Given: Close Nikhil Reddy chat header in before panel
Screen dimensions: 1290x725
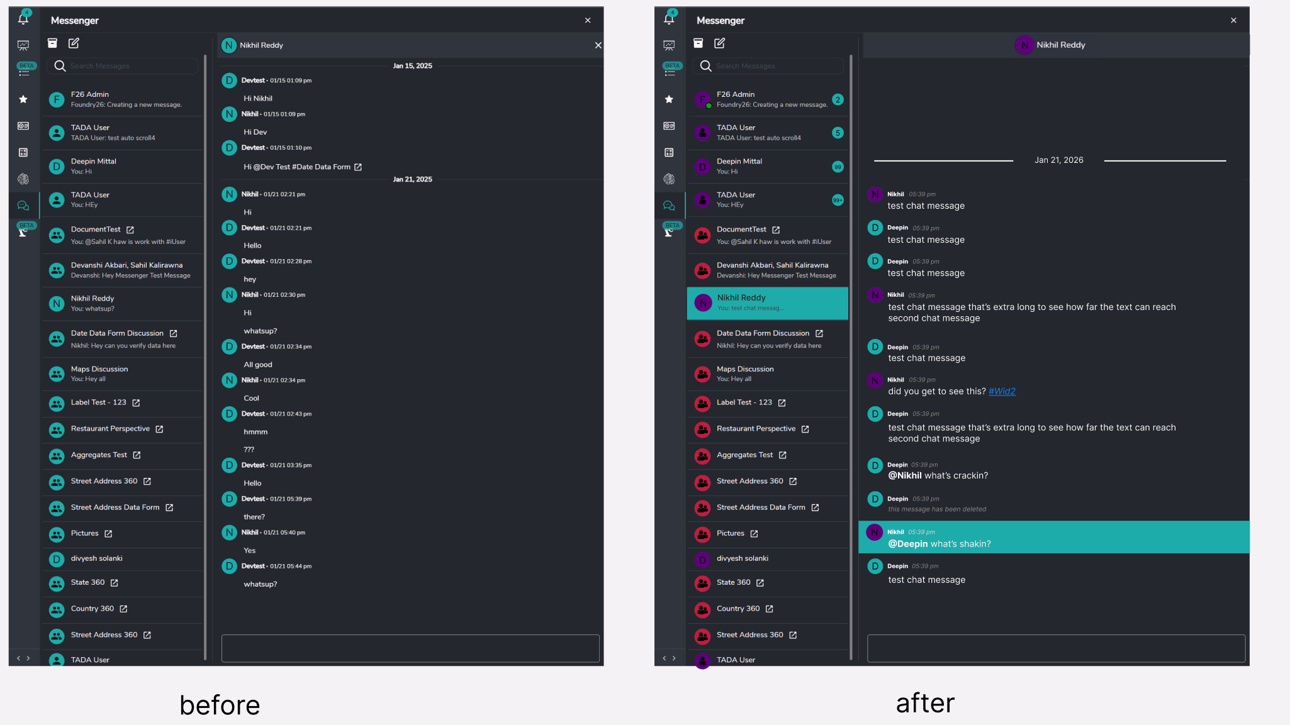Looking at the screenshot, I should tap(598, 45).
